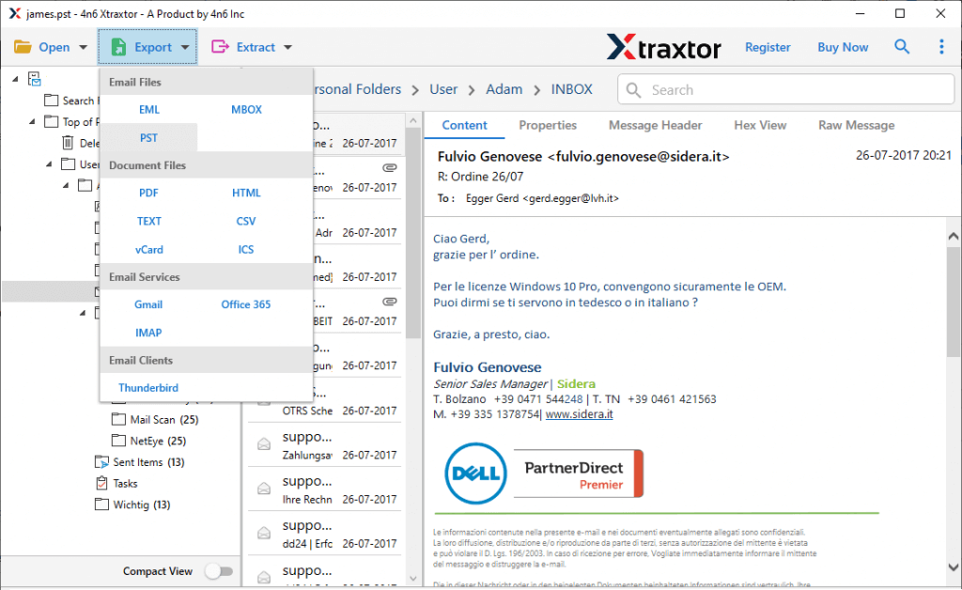This screenshot has width=962, height=590.
Task: Collapse the Top of P folder tree arrow
Action: pyautogui.click(x=32, y=120)
